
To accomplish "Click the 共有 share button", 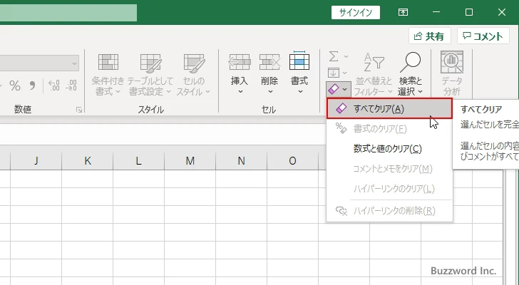I will (x=430, y=36).
